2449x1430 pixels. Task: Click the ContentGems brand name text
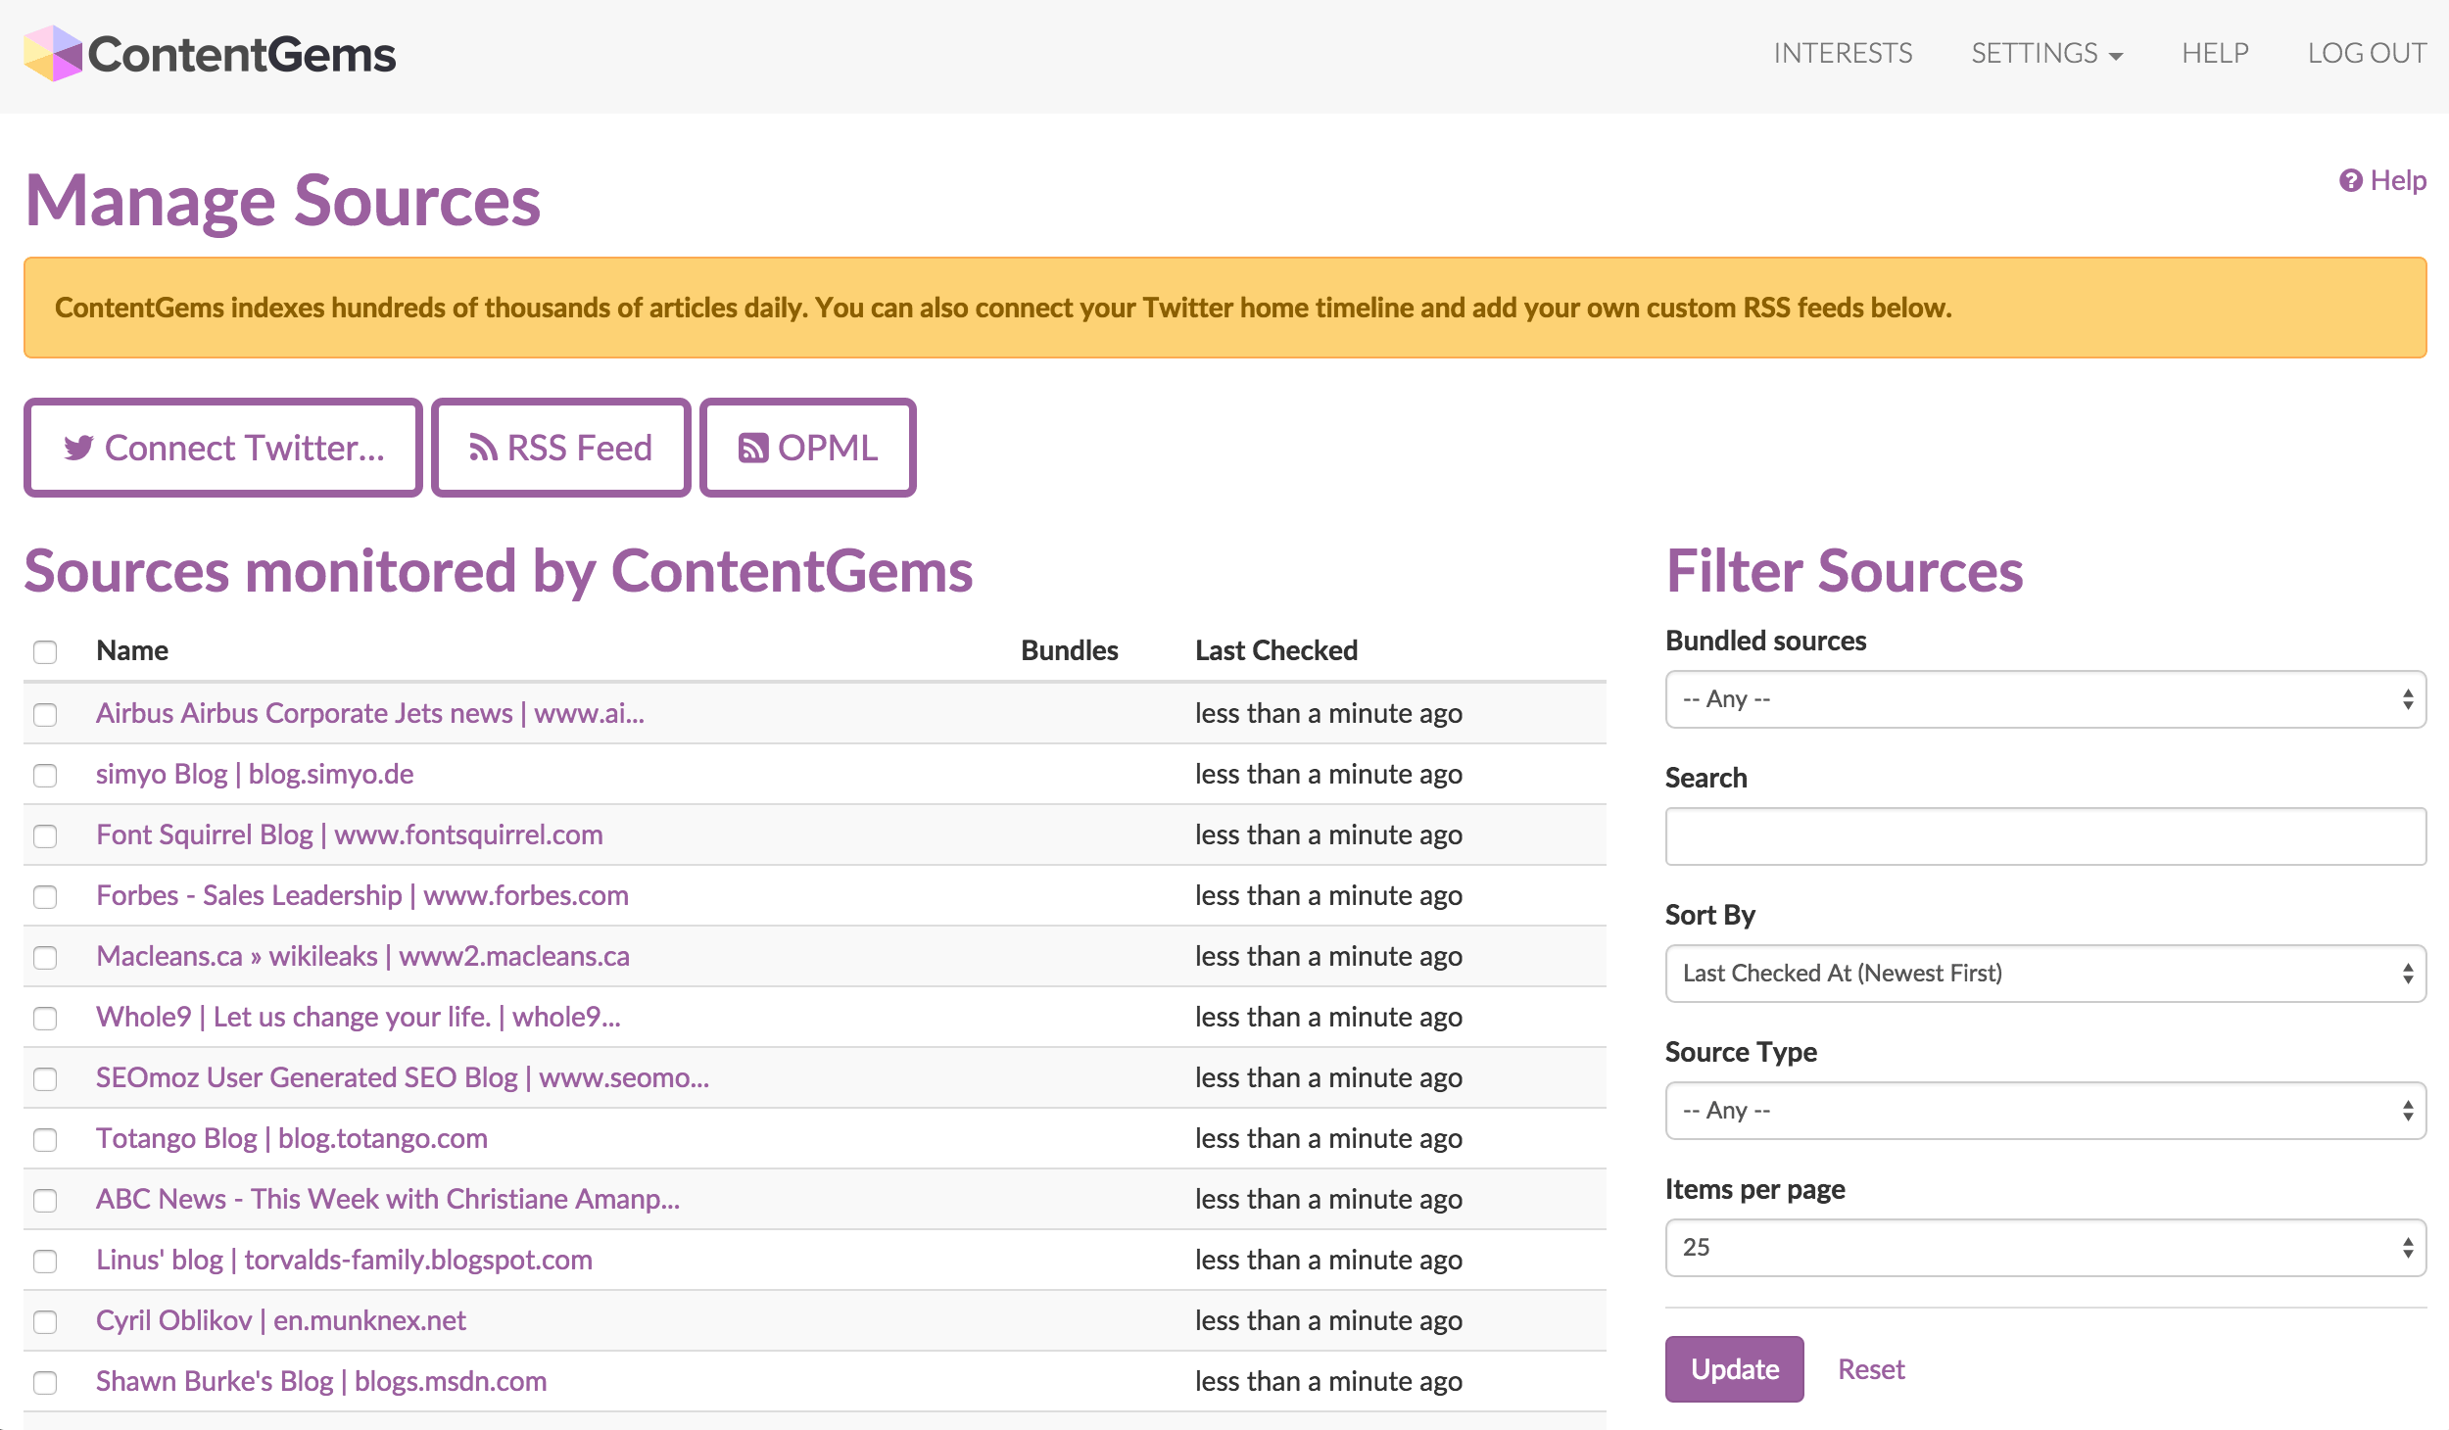coord(242,55)
